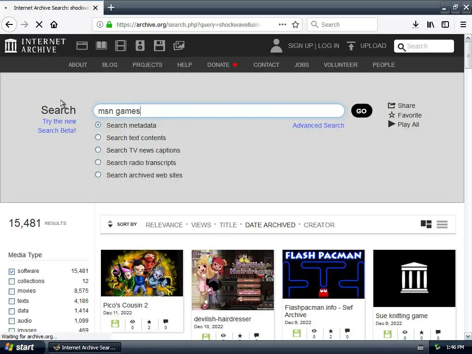
Task: Check data media type checkbox
Action: (12, 311)
